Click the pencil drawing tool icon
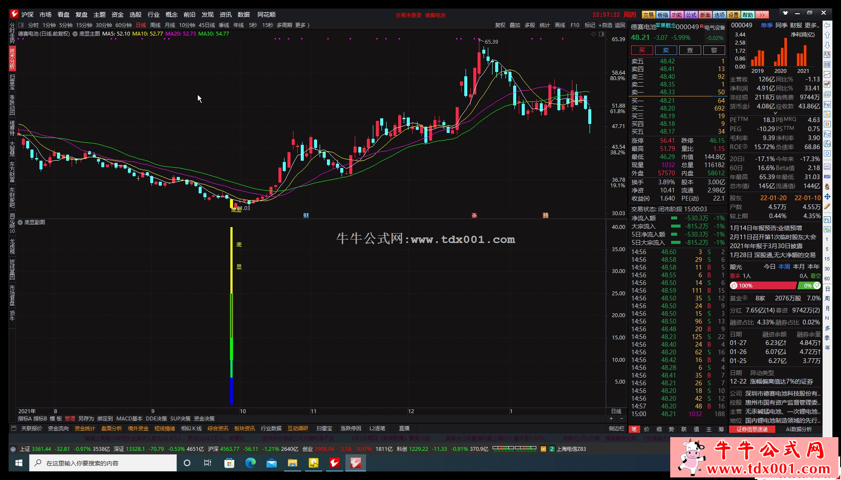Image resolution: width=841 pixels, height=480 pixels. tap(827, 207)
